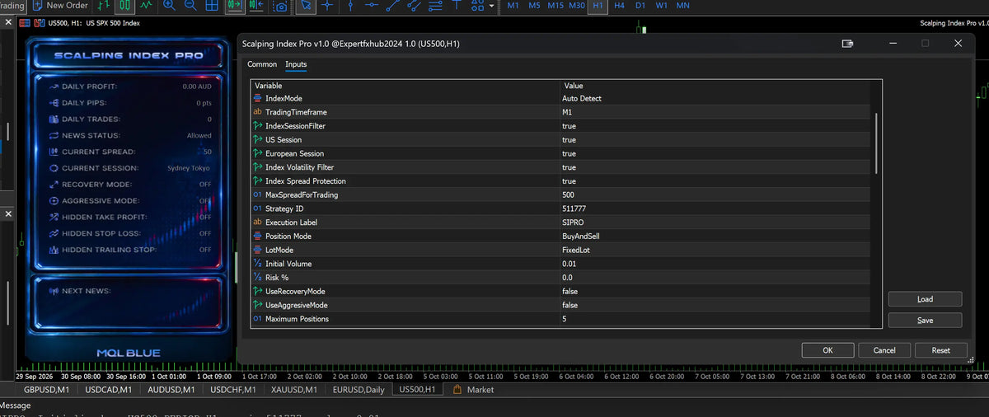This screenshot has height=417, width=989.
Task: Select the horizontal line drawing tool
Action: [x=371, y=5]
